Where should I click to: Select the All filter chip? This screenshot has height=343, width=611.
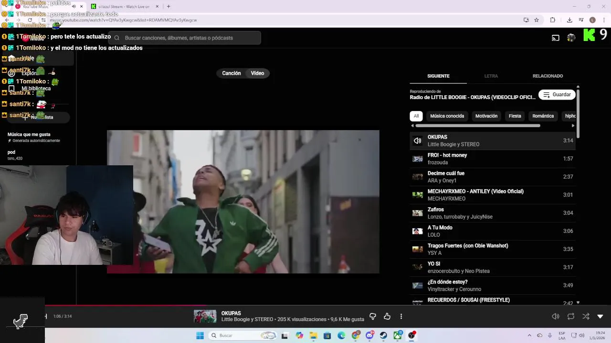(416, 116)
